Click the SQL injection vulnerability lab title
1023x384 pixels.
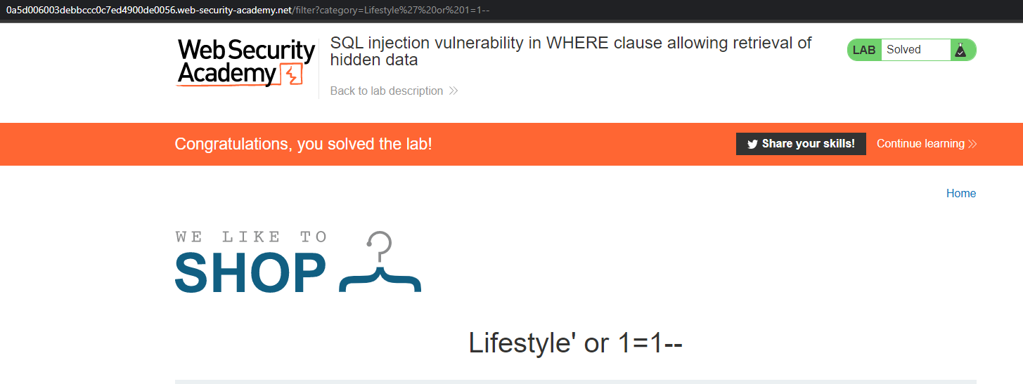pyautogui.click(x=570, y=51)
